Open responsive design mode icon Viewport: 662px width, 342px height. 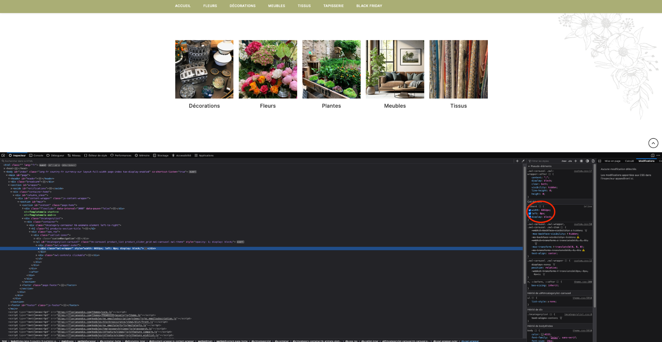coord(652,155)
